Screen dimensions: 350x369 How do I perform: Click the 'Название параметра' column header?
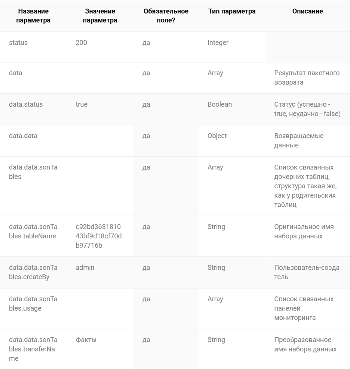tap(33, 16)
